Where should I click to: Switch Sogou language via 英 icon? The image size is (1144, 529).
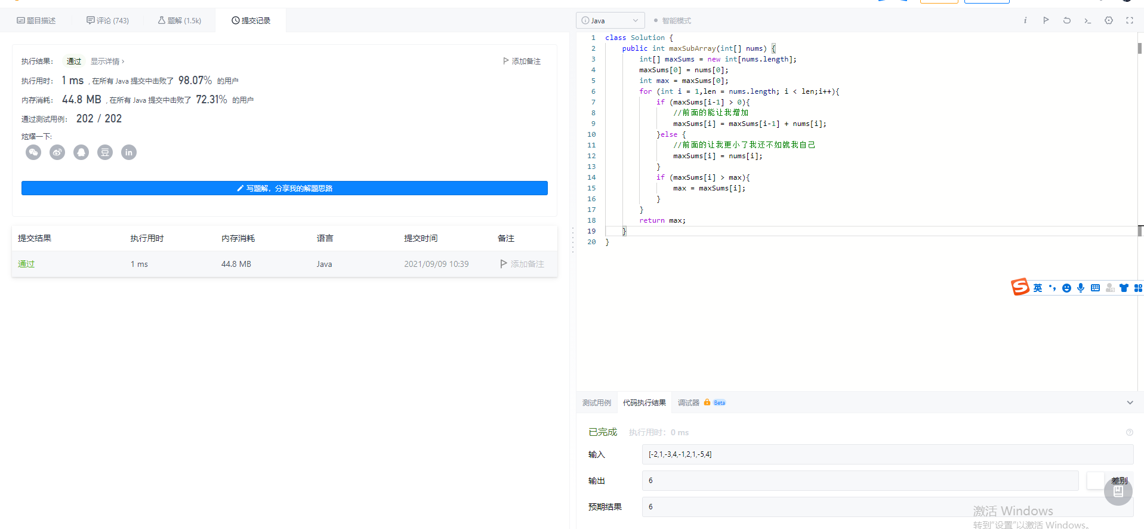tap(1038, 288)
